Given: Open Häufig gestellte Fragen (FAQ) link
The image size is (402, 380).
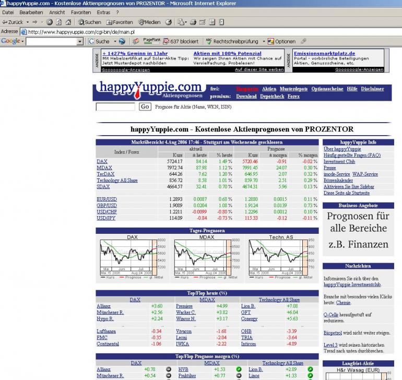Looking at the screenshot, I should 352,155.
